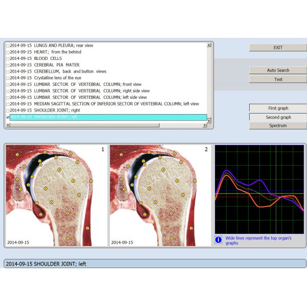Click the shoulder joint image numbered 2
This screenshot has height=307, width=307.
[x=160, y=195]
